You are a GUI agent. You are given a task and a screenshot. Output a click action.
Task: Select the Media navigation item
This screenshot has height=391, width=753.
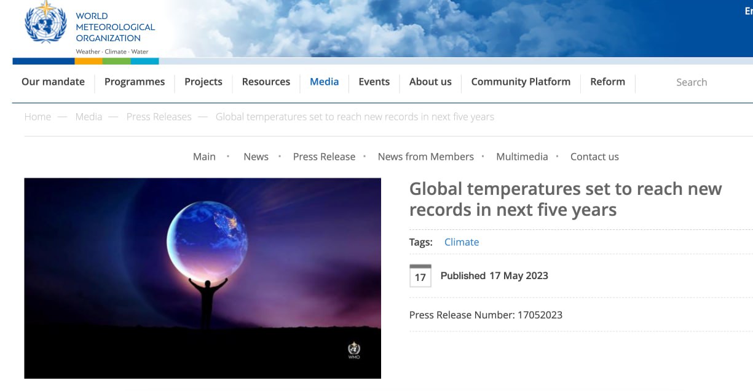[324, 82]
